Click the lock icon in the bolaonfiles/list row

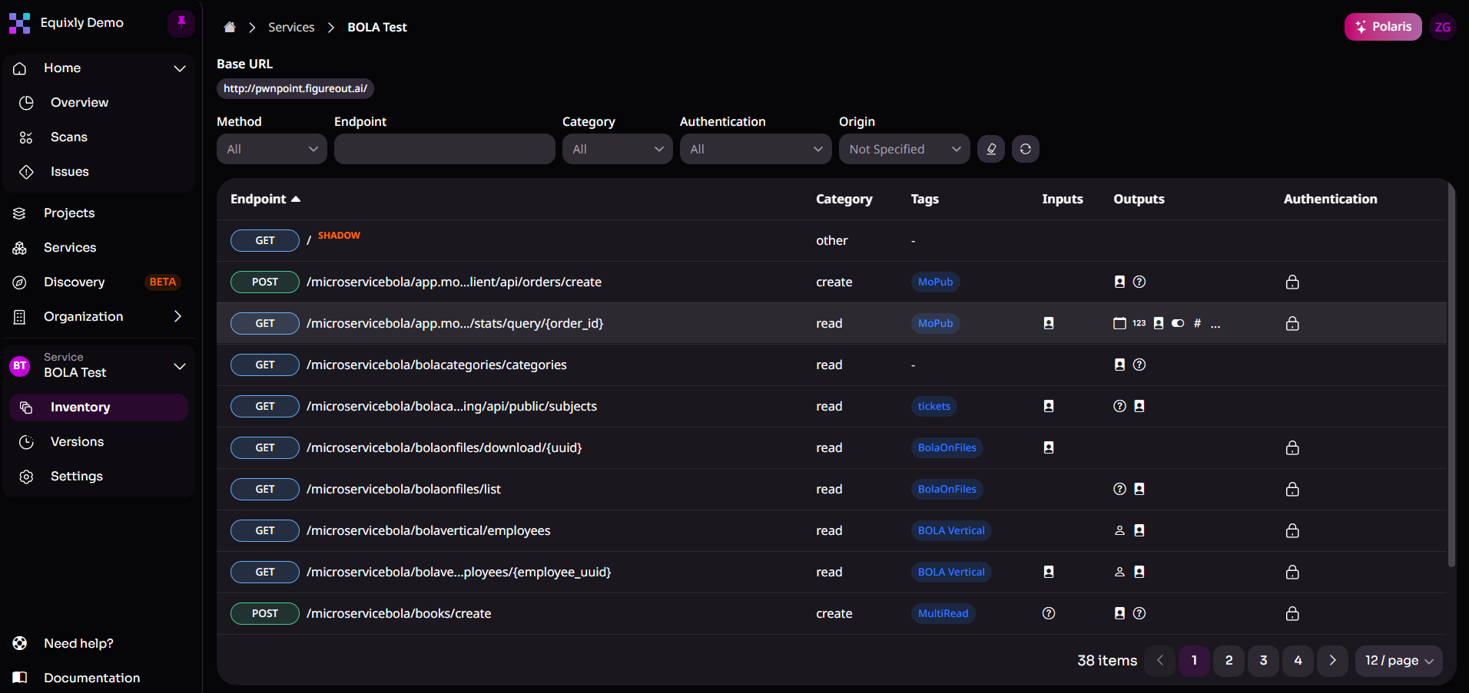pyautogui.click(x=1292, y=490)
